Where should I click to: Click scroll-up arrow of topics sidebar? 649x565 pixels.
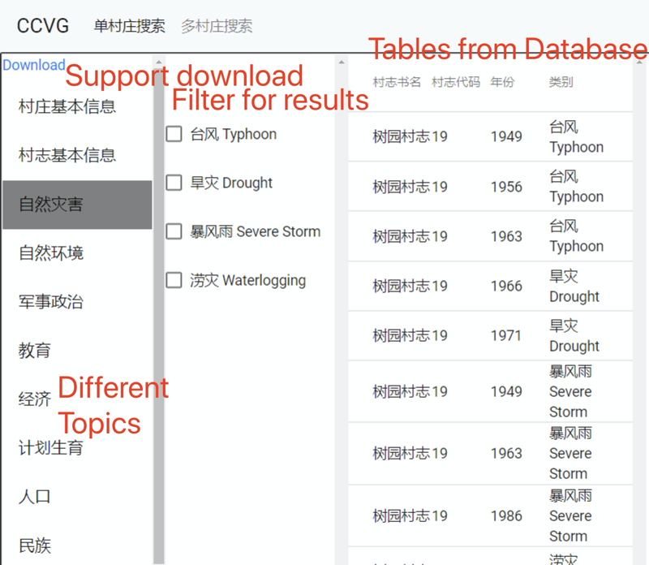(x=158, y=63)
